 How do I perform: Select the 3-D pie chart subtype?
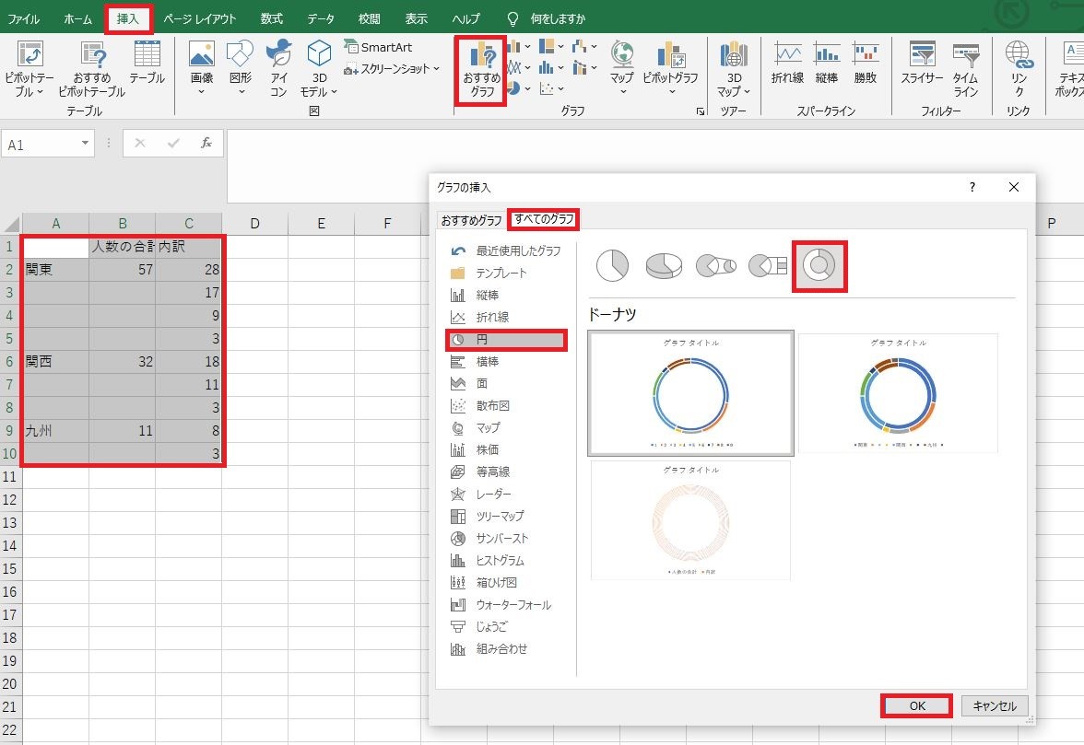[664, 266]
